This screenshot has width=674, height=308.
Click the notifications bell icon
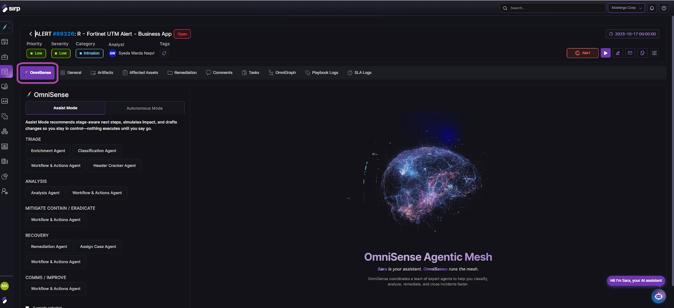pyautogui.click(x=652, y=8)
